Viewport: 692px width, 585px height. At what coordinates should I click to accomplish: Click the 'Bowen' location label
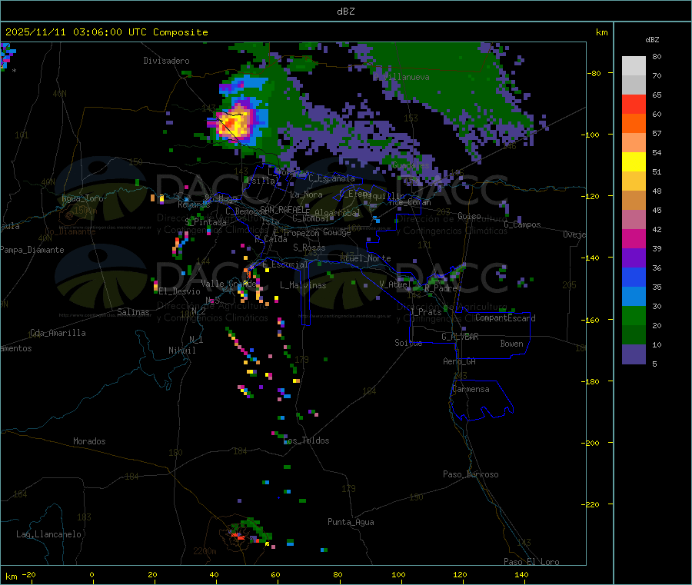click(511, 344)
